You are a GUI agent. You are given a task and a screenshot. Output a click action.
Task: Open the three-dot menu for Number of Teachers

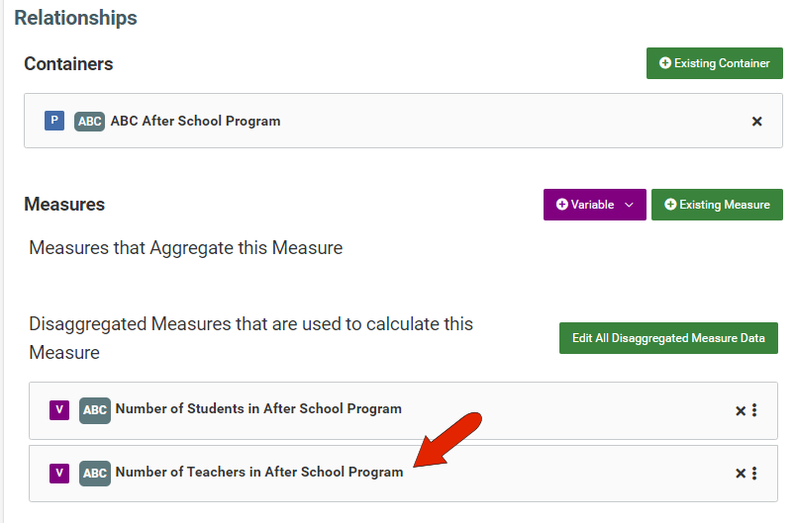(x=754, y=474)
